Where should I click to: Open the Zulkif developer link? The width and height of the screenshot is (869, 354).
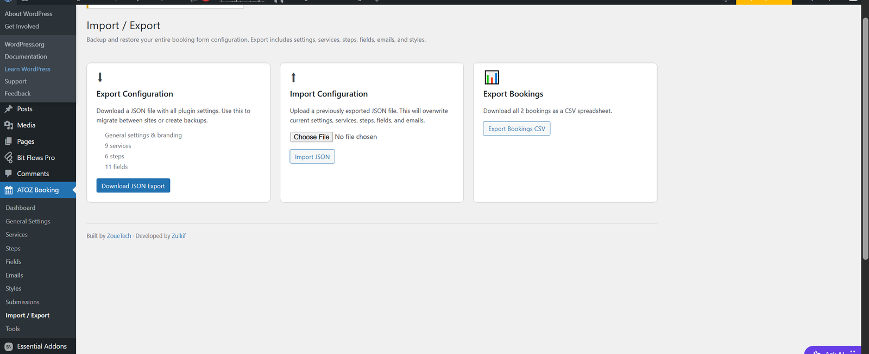point(179,236)
